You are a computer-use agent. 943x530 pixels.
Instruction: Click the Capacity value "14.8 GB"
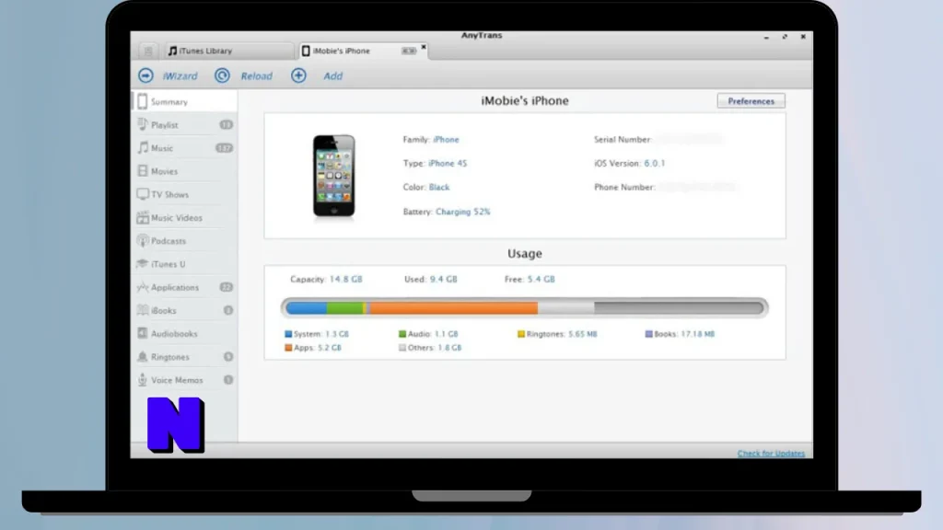click(x=346, y=280)
